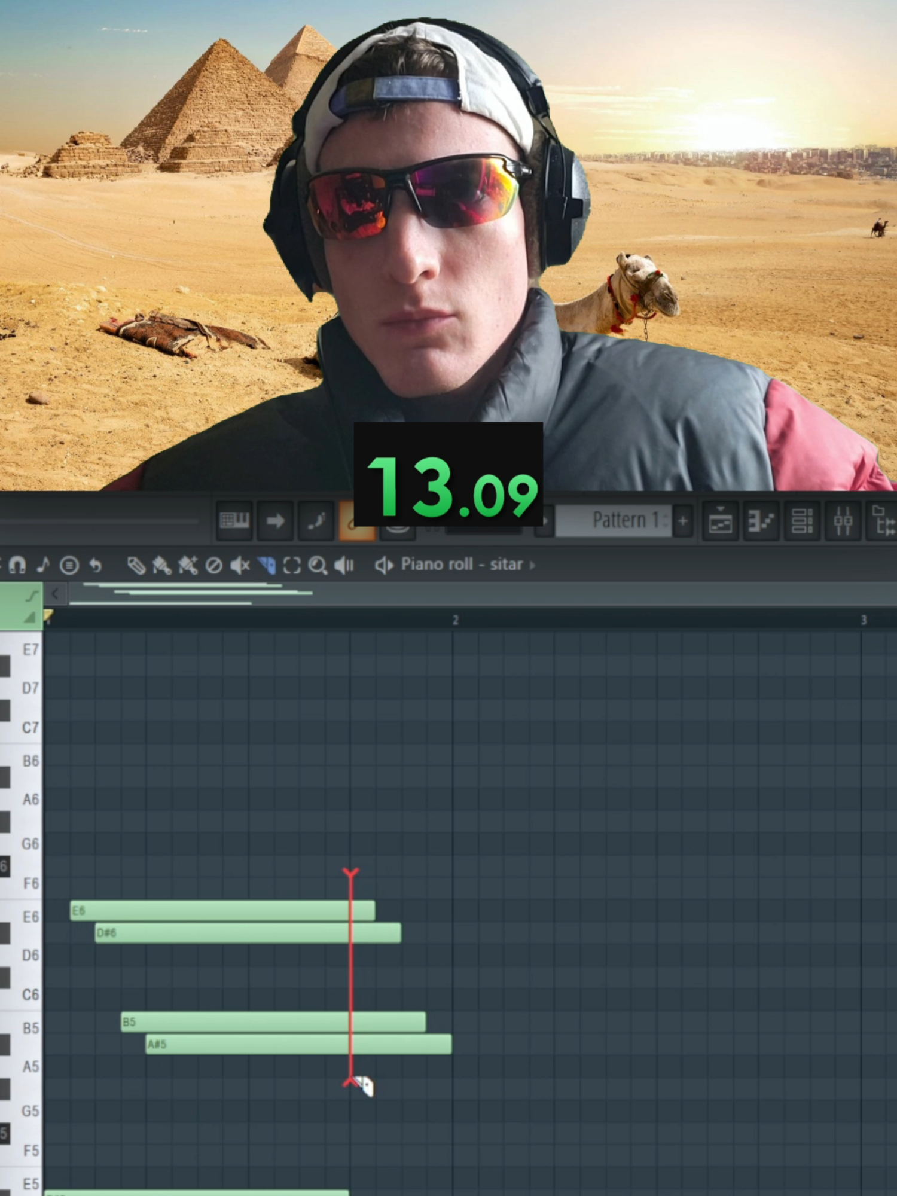
Task: Open the Piano roll - sitar target menu
Action: 462,565
